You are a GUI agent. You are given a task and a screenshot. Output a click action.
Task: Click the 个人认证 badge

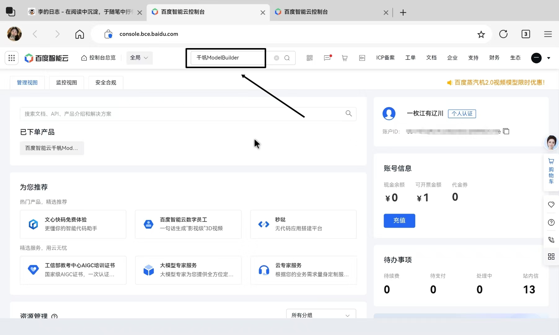[462, 114]
